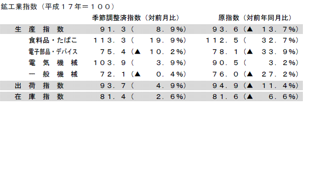314x176 pixels.
Task: Select the 94.9 shipment original index value
Action: pyautogui.click(x=225, y=86)
